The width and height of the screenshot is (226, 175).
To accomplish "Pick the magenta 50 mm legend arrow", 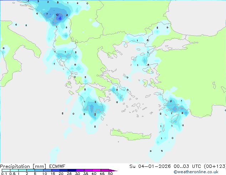I will (x=113, y=171).
